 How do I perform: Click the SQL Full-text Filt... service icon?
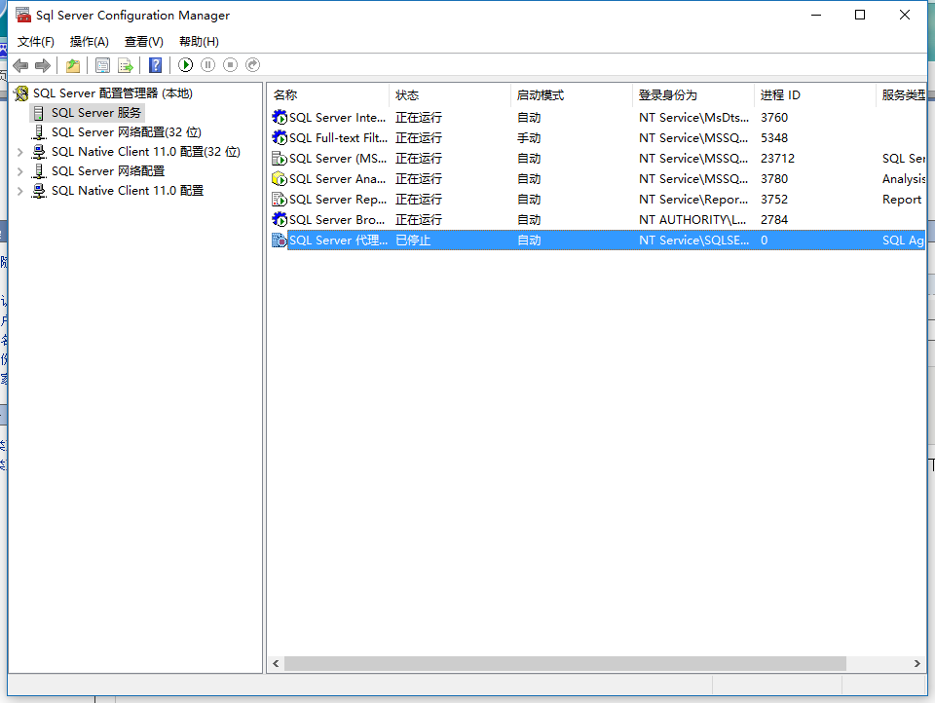coord(280,137)
